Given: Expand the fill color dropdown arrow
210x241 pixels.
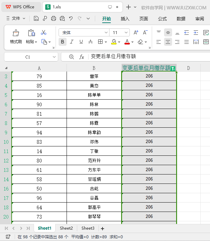Looking at the screenshot, I should click(x=119, y=42).
